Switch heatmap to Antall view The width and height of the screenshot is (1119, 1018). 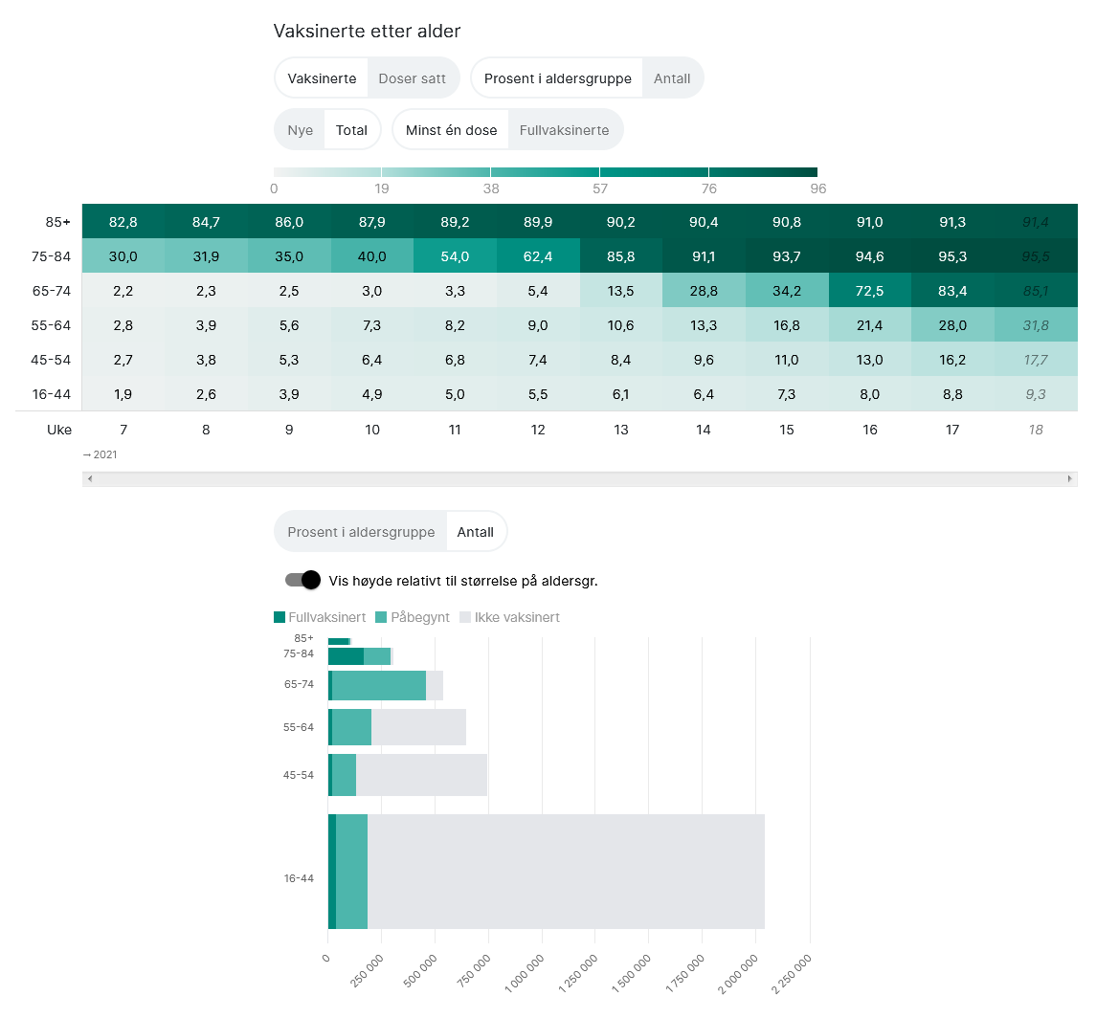672,78
